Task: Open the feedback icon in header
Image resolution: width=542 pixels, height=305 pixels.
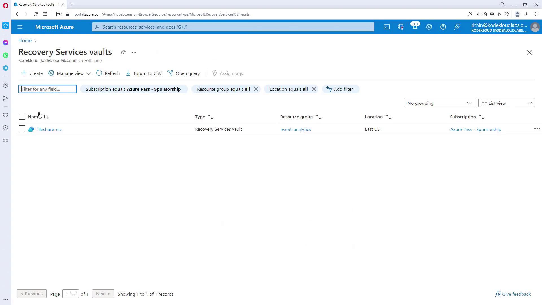Action: [x=457, y=27]
